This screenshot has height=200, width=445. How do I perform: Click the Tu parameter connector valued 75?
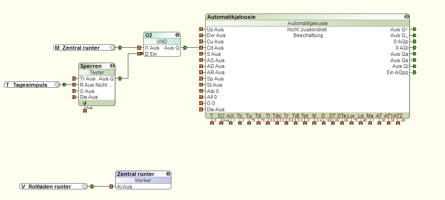249,123
